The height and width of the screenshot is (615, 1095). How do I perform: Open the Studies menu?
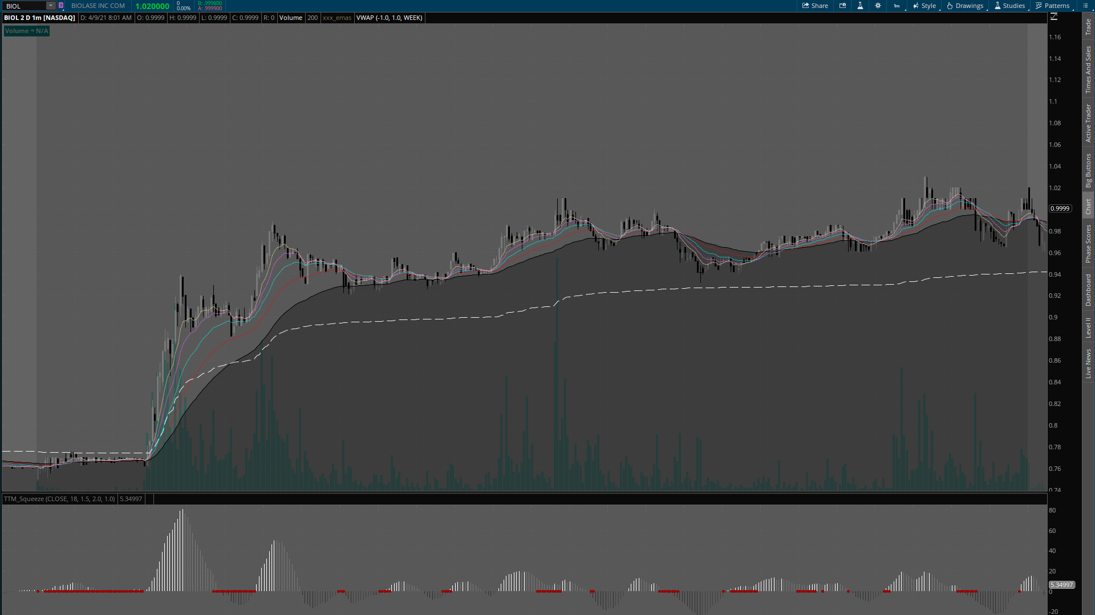click(1009, 6)
